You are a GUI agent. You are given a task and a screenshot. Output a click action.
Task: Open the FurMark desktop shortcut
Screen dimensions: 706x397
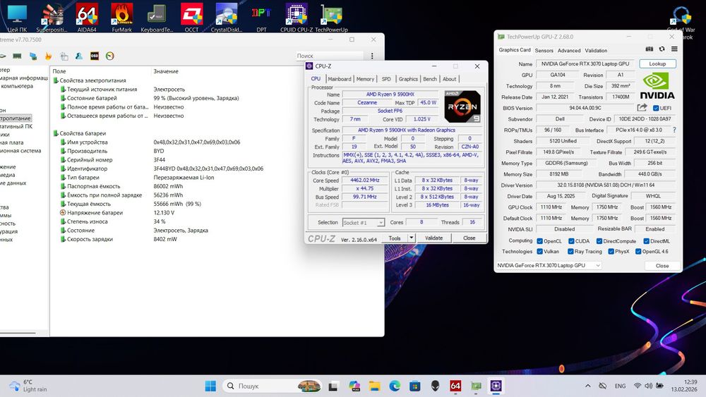coord(121,18)
